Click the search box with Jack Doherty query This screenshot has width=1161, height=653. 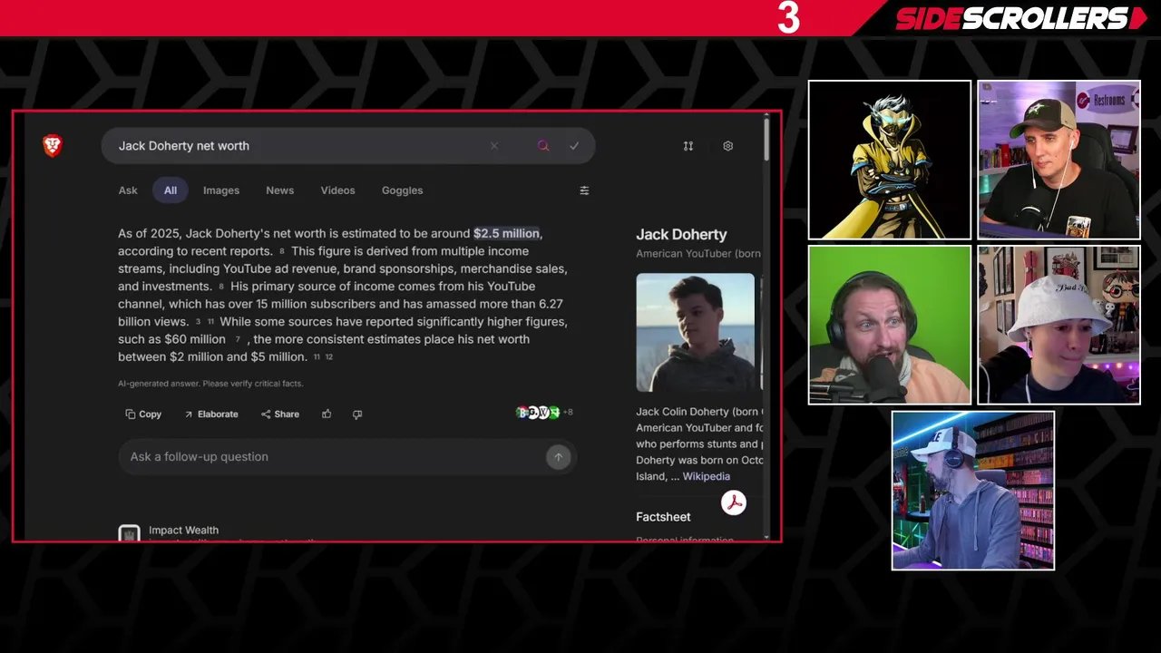pyautogui.click(x=347, y=146)
